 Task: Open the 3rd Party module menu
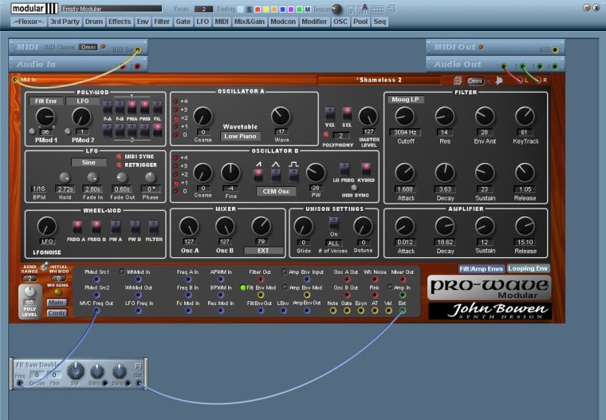[65, 22]
